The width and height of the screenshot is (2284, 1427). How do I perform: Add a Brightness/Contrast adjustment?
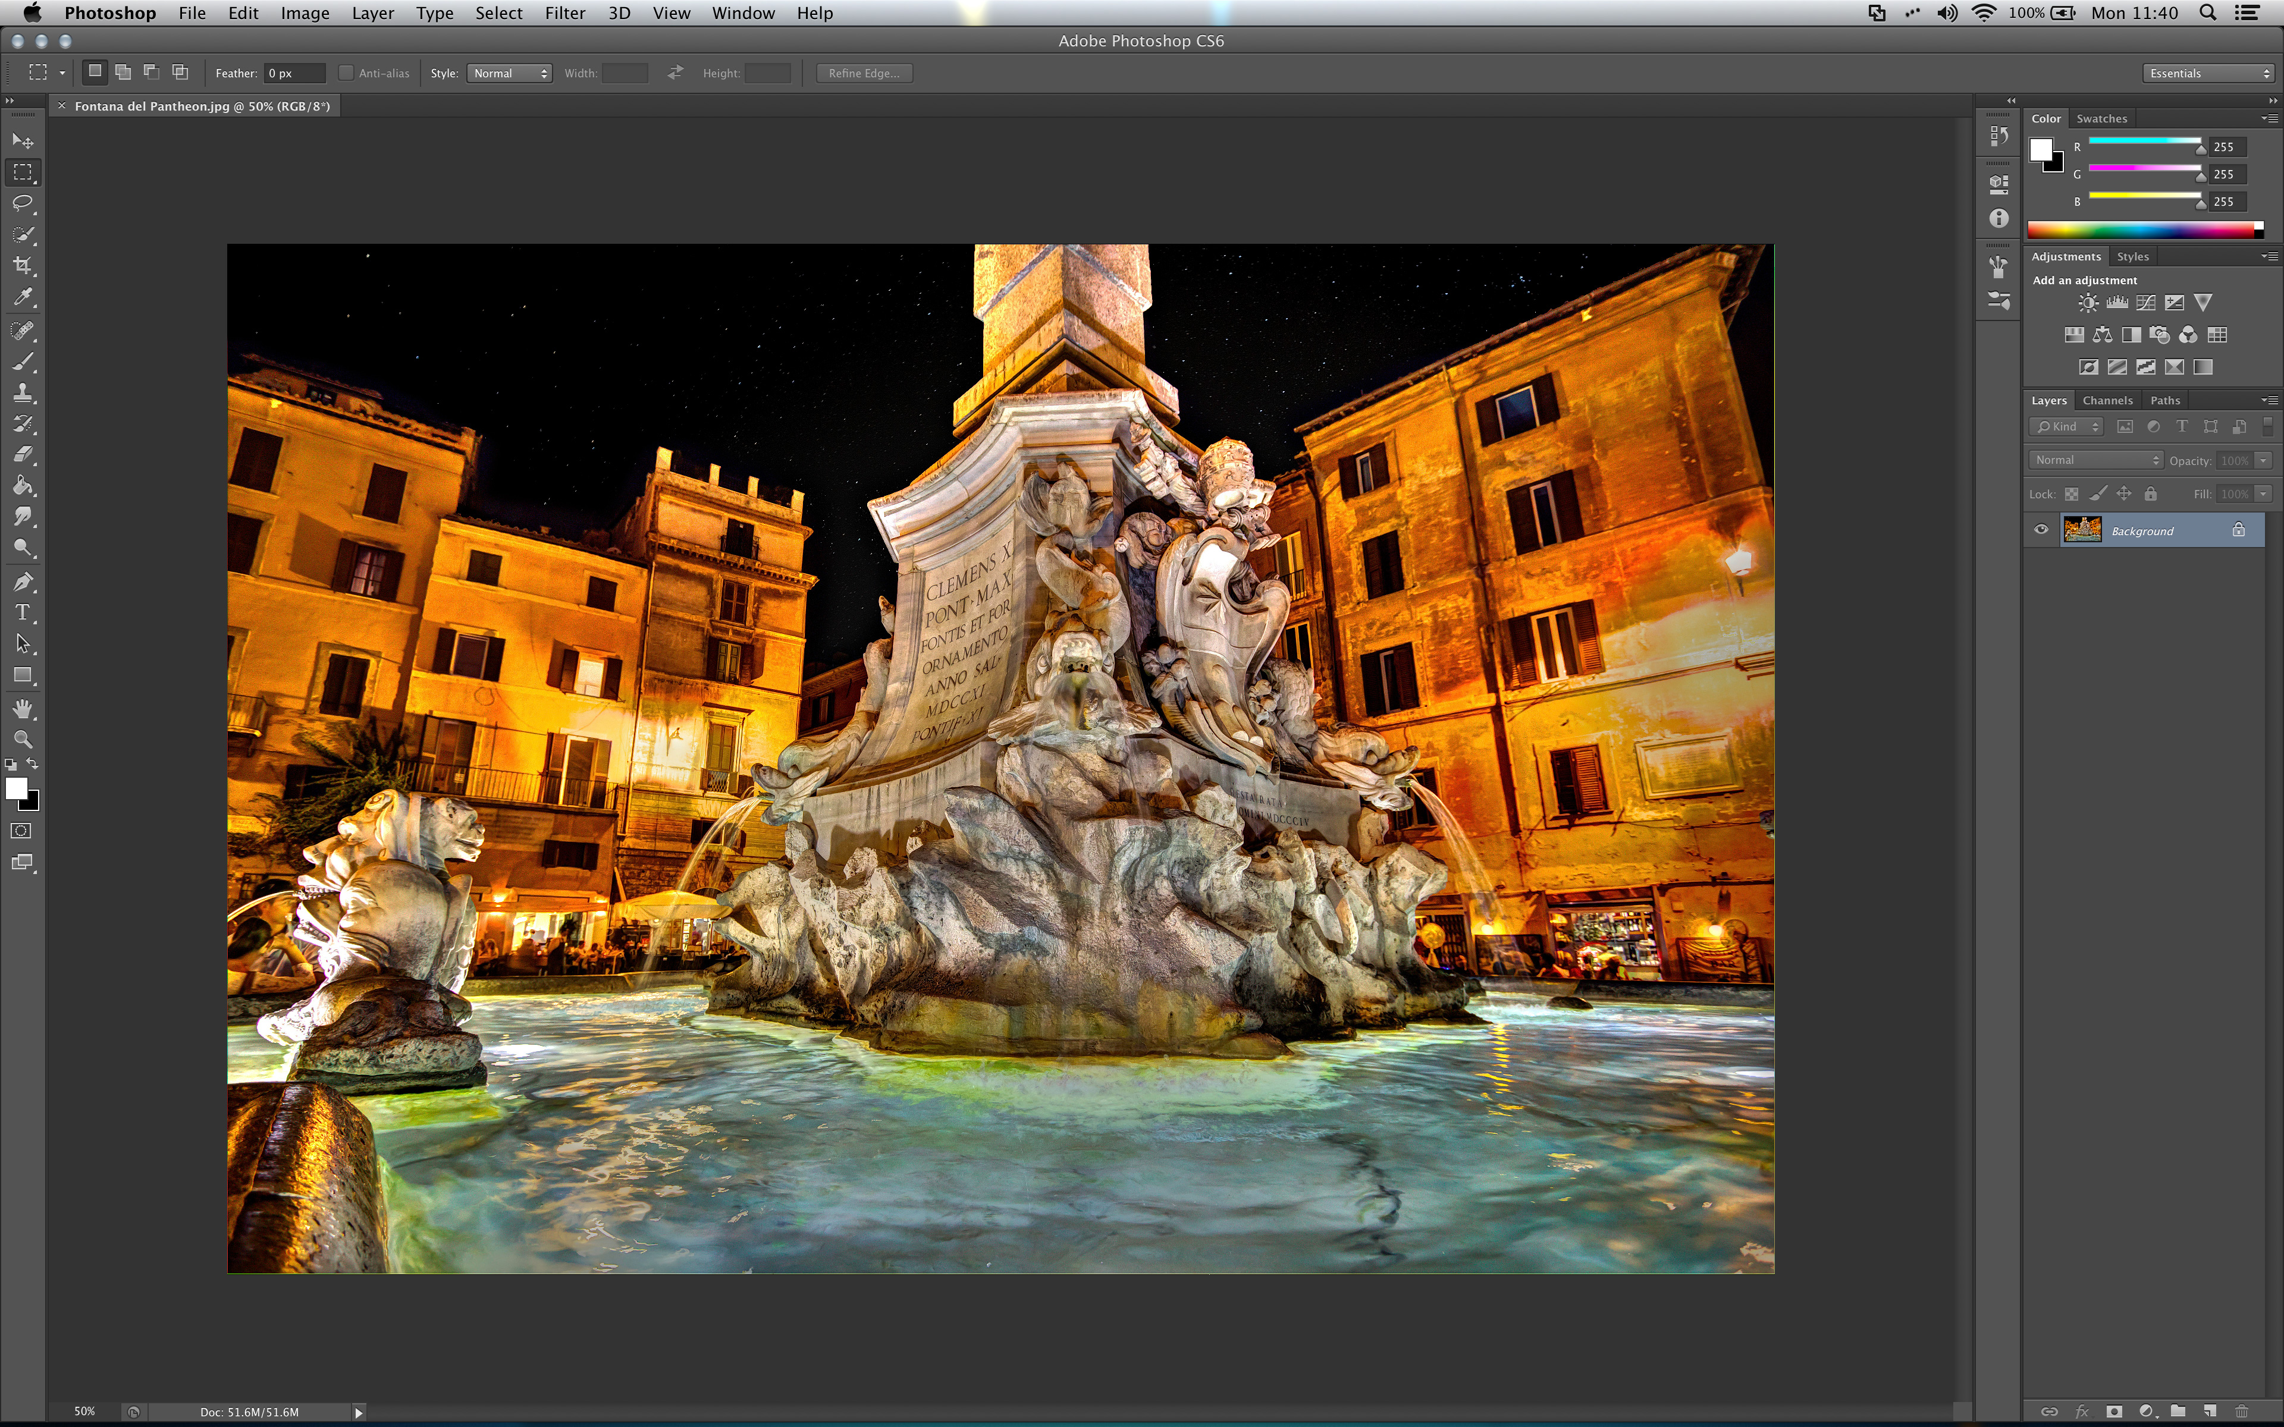[2088, 303]
